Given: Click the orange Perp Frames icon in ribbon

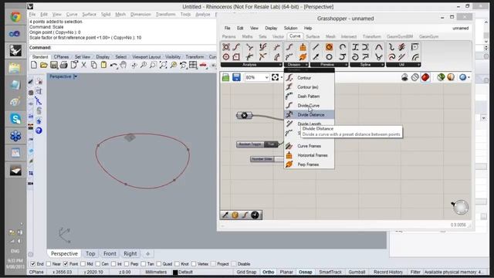Looking at the screenshot, I should [303, 57].
